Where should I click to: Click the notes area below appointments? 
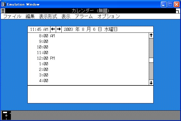click(90, 94)
